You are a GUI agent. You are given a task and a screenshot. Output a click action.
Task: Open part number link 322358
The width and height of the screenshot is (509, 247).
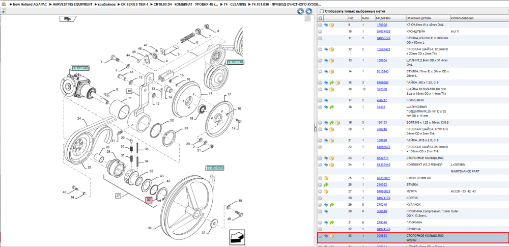pyautogui.click(x=381, y=89)
